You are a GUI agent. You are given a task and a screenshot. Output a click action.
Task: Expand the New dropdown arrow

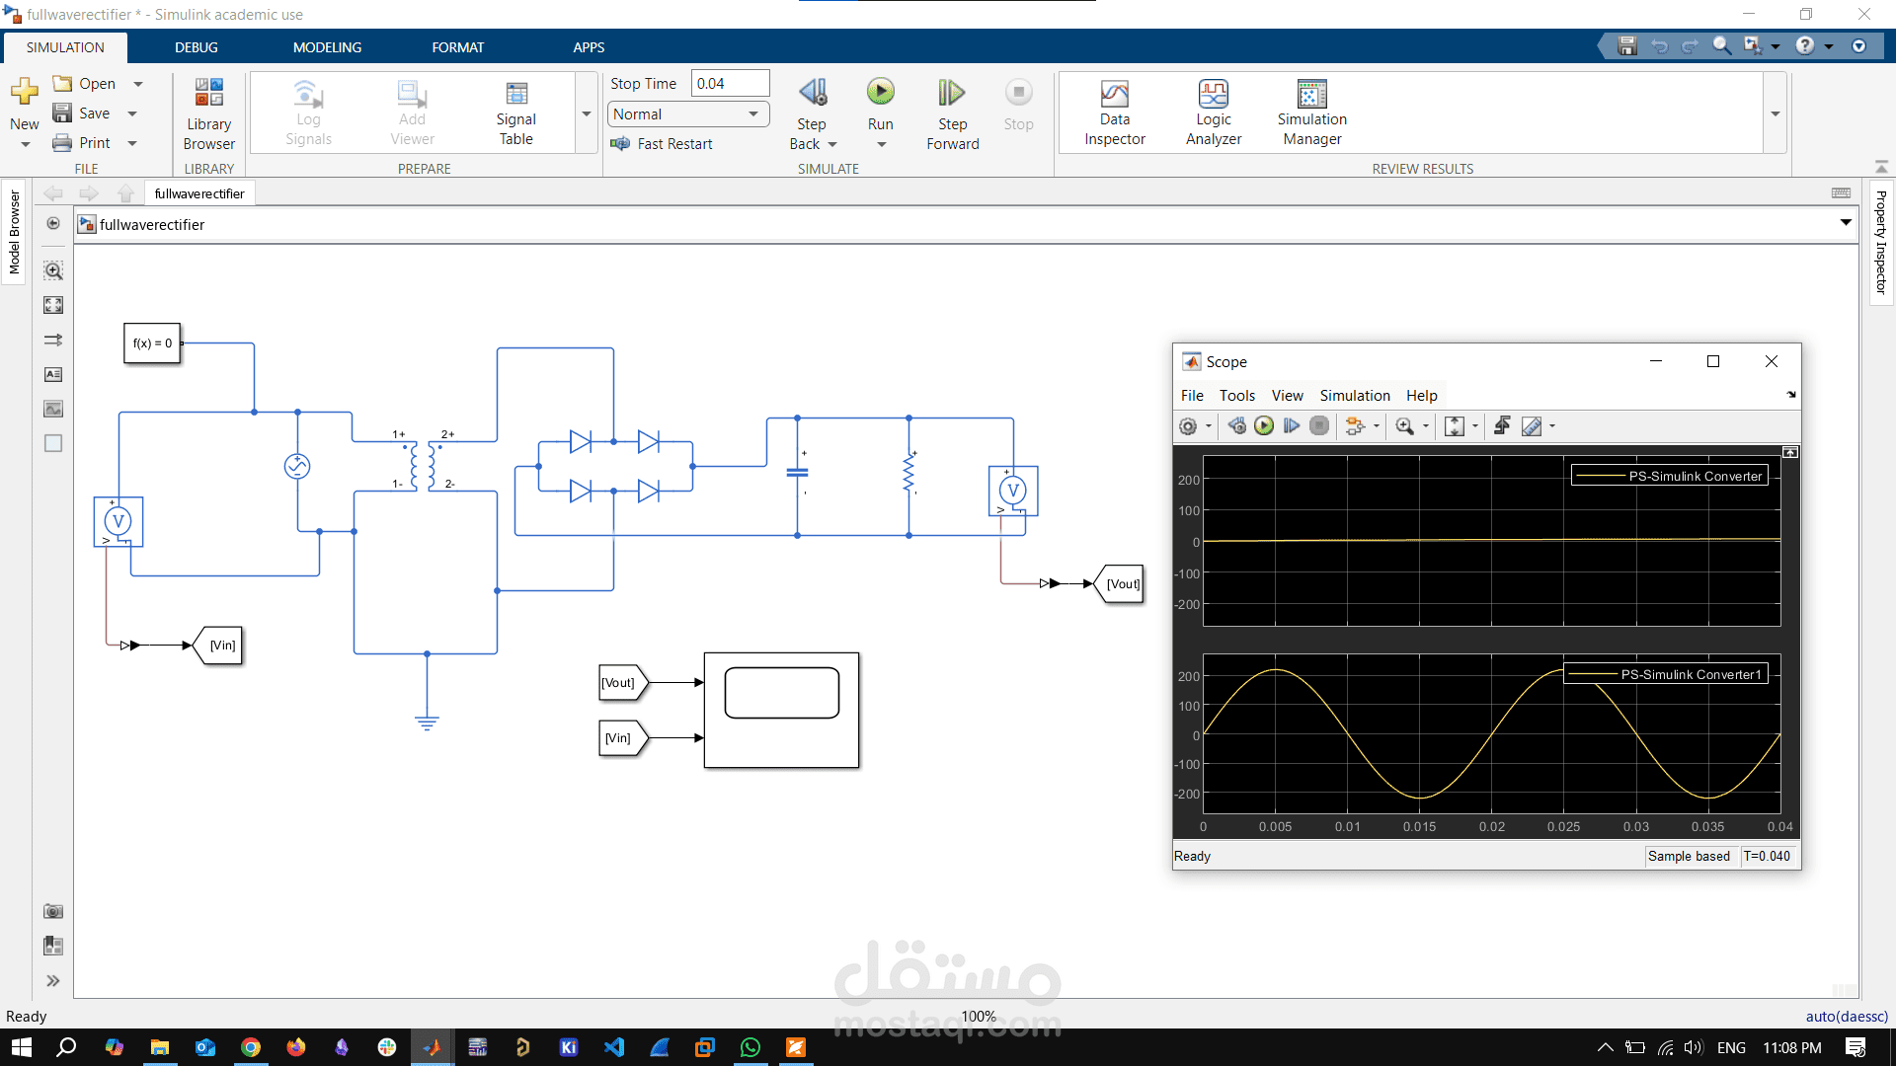25,145
